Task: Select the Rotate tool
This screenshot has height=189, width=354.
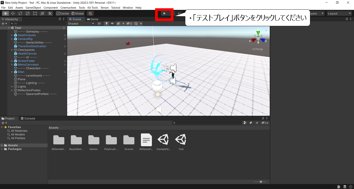Action: (20, 13)
